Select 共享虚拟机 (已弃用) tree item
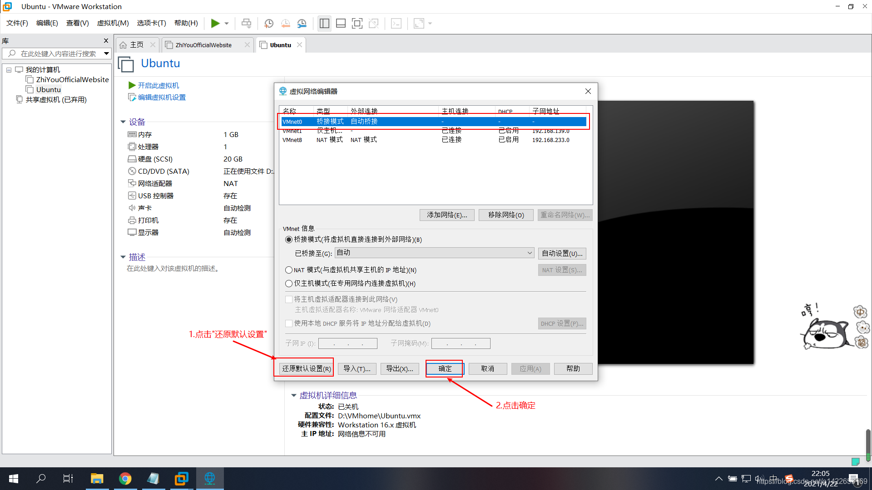 pyautogui.click(x=56, y=99)
